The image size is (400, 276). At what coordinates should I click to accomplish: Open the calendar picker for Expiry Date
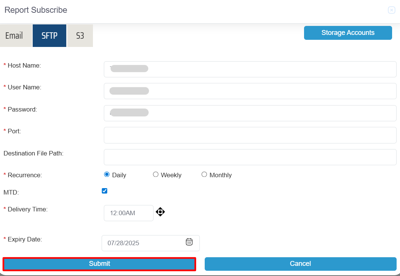[x=189, y=242]
